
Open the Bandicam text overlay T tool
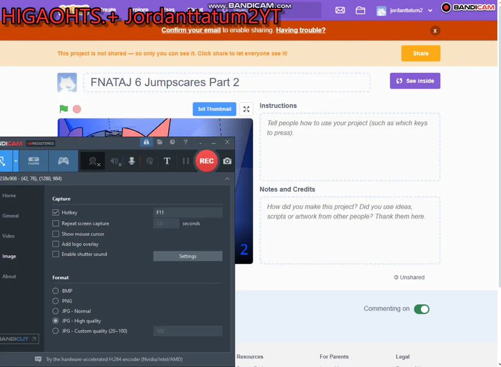tap(167, 161)
